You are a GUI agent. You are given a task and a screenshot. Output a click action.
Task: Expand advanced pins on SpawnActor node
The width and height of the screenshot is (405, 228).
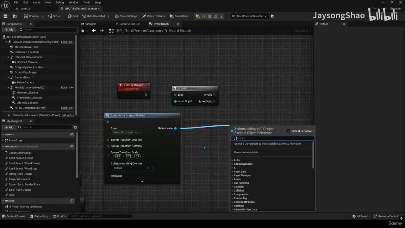(142, 181)
